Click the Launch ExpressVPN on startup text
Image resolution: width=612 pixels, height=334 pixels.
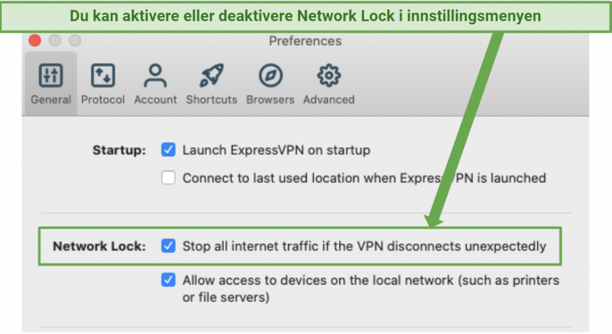tap(276, 150)
